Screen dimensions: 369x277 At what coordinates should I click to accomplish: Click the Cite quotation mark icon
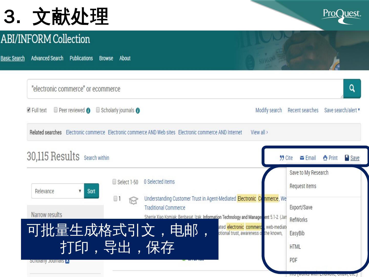click(x=282, y=158)
